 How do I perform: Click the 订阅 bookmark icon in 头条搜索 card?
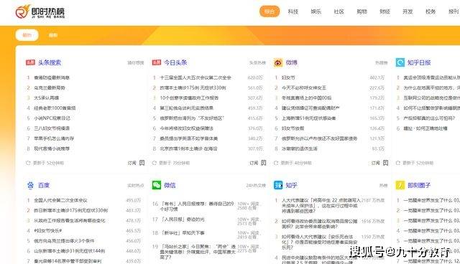coord(142,163)
